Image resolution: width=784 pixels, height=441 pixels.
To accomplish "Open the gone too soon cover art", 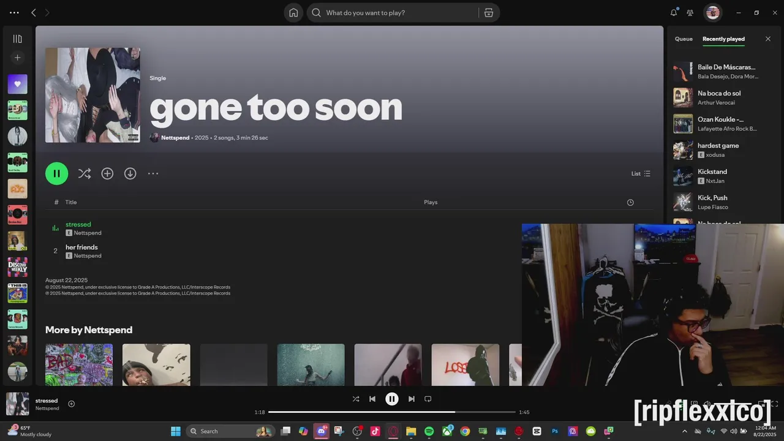I will pyautogui.click(x=92, y=95).
